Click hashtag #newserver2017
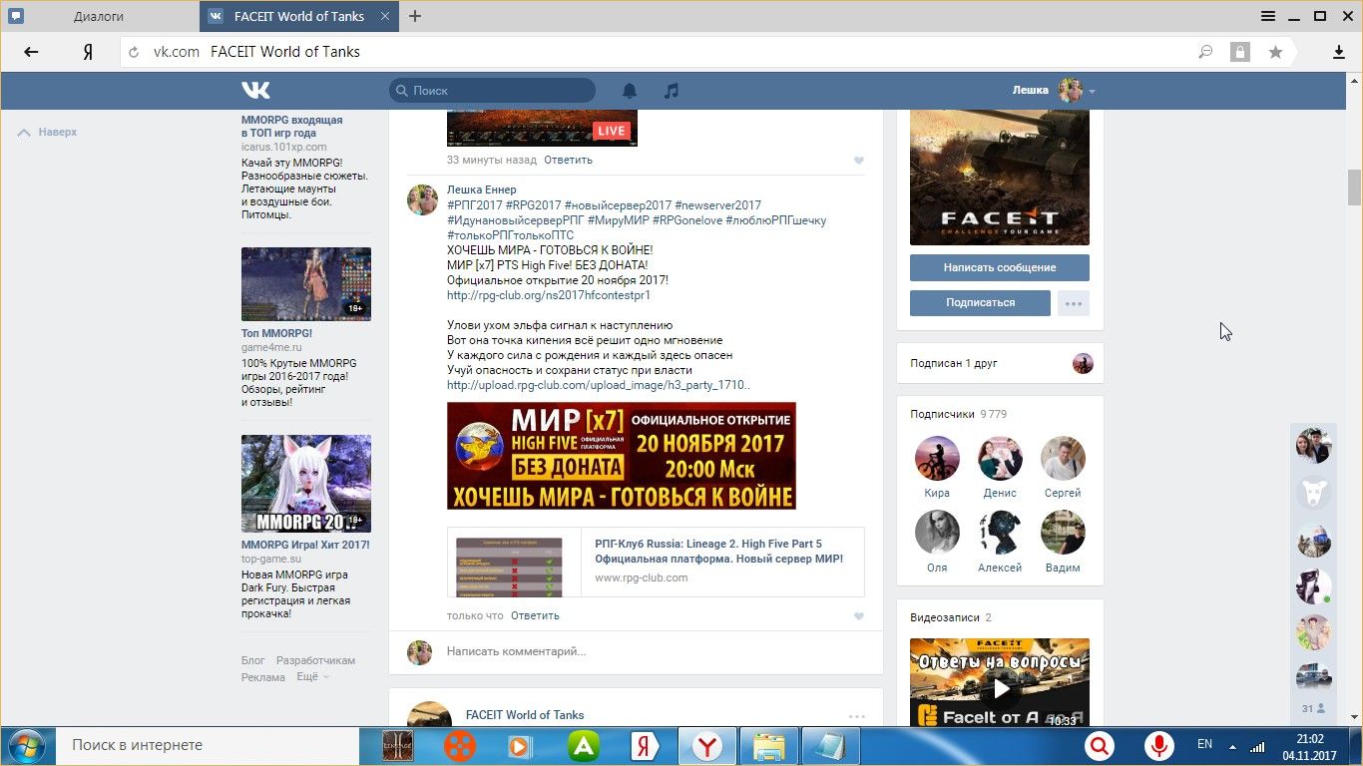Image resolution: width=1363 pixels, height=766 pixels. pyautogui.click(x=717, y=205)
